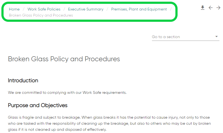This screenshot has height=133, width=223.
Task: Open Premises, Plant and Equipment breadcrumb
Action: click(x=139, y=9)
